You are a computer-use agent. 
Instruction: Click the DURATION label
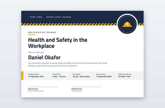pos(56,74)
